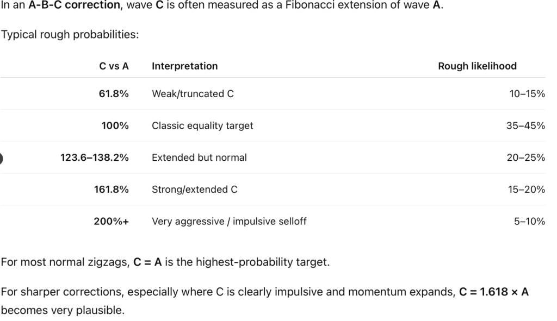Viewport: 557px width, 321px height.
Task: Click the 5–10% likelihood value
Action: click(x=529, y=222)
